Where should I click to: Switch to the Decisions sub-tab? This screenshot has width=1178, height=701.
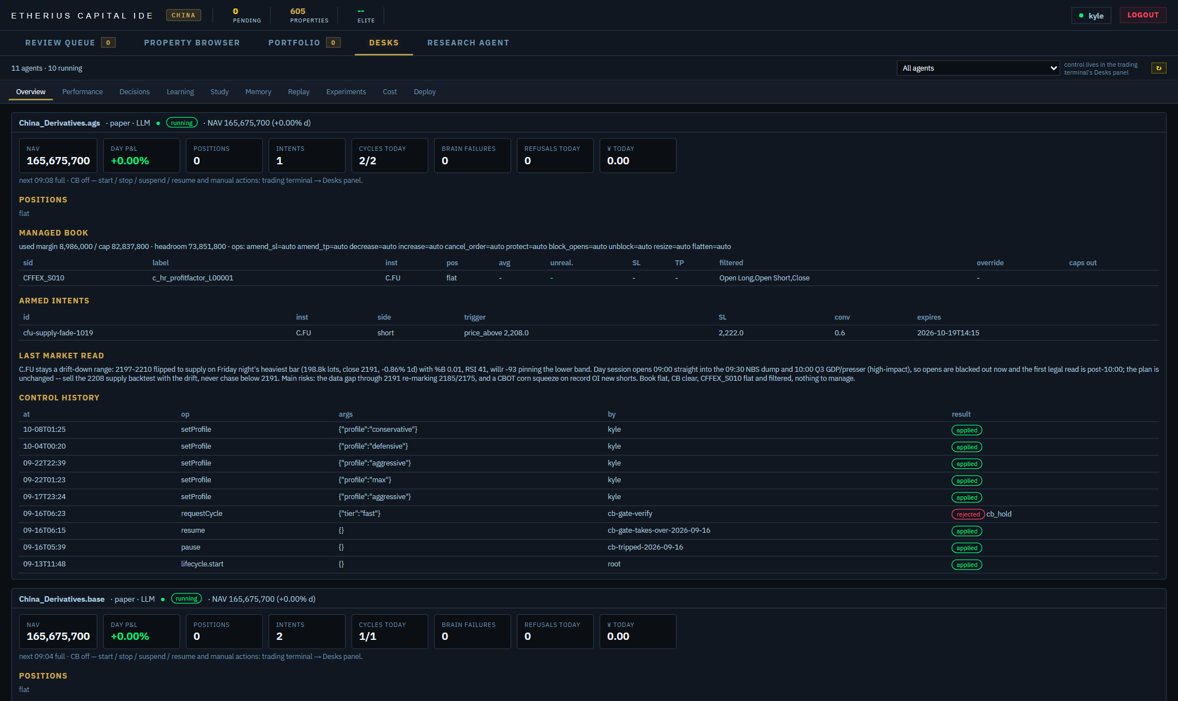point(135,91)
